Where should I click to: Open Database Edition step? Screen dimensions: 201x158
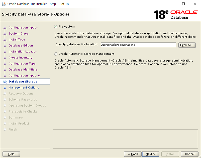pos(21,45)
